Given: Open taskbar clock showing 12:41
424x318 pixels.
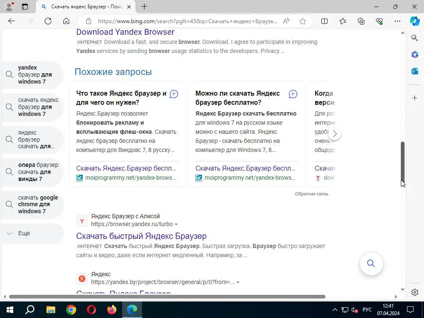Looking at the screenshot, I should pyautogui.click(x=388, y=310).
